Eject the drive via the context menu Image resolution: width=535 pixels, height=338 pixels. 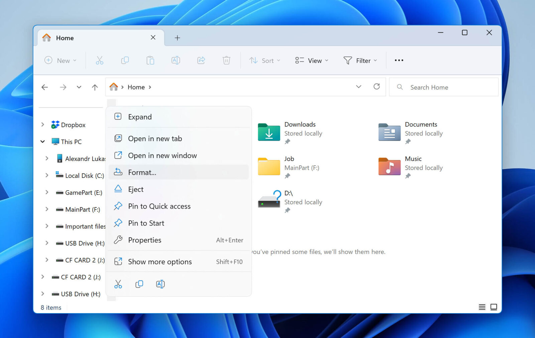pyautogui.click(x=135, y=189)
